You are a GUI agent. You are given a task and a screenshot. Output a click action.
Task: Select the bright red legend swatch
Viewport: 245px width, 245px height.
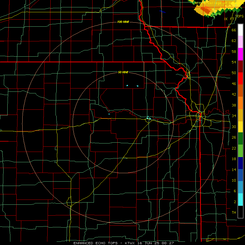tap(240, 78)
